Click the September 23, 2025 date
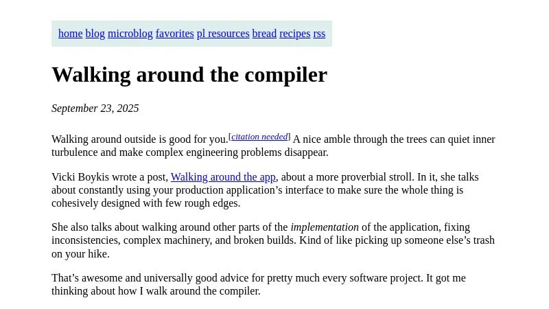This screenshot has width=549, height=309. tap(95, 108)
